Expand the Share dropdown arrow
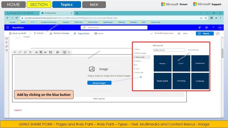This screenshot has height=128, width=228. pyautogui.click(x=192, y=33)
